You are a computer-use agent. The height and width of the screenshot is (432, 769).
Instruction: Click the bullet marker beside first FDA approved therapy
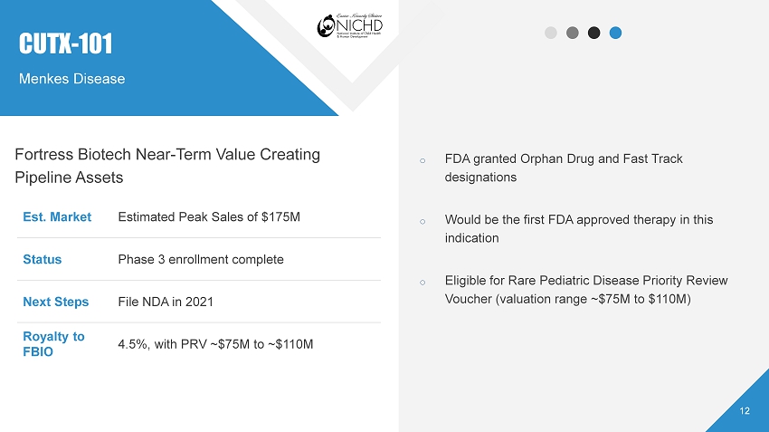coord(423,220)
